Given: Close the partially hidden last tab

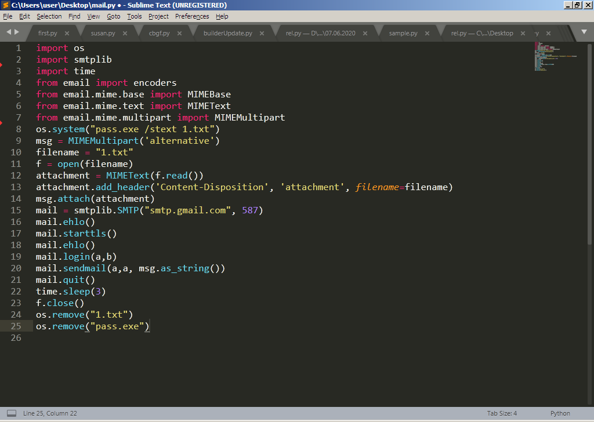Looking at the screenshot, I should pyautogui.click(x=548, y=33).
